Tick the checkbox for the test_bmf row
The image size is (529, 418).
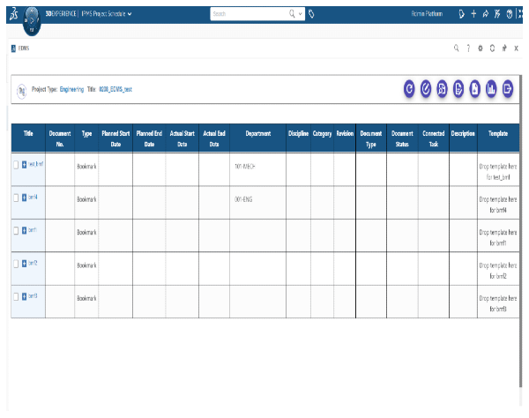coord(15,165)
